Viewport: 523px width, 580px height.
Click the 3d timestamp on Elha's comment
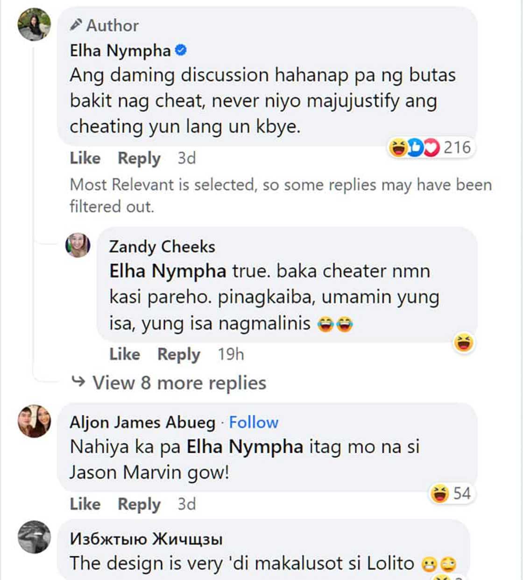(186, 158)
